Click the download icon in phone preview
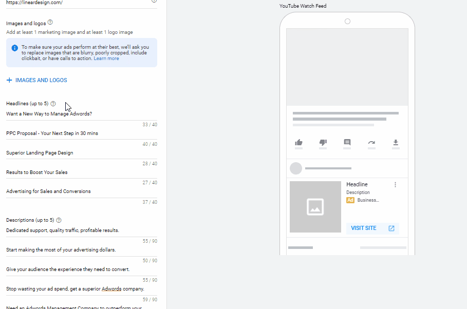 pyautogui.click(x=396, y=143)
